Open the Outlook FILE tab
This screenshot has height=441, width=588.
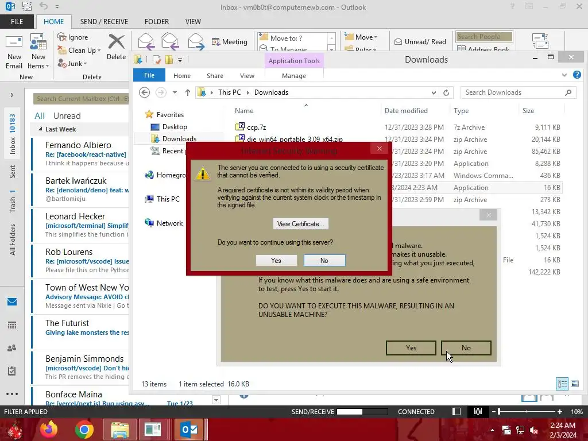(17, 22)
